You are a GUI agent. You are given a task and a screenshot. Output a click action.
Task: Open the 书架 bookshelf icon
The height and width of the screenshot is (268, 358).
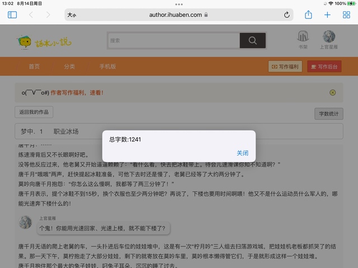click(303, 38)
